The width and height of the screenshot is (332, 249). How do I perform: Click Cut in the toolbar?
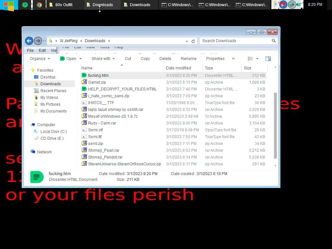128,59
